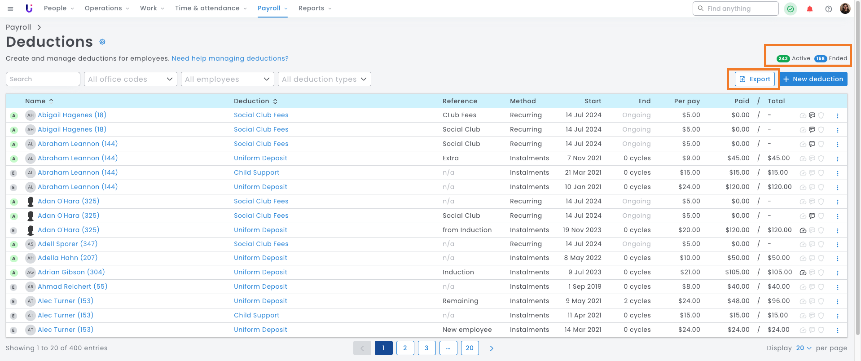The width and height of the screenshot is (861, 361).
Task: Change the Display 20 per page dropdown
Action: click(803, 348)
